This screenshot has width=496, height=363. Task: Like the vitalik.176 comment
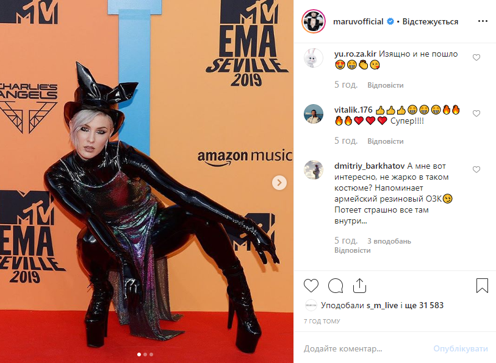point(476,113)
